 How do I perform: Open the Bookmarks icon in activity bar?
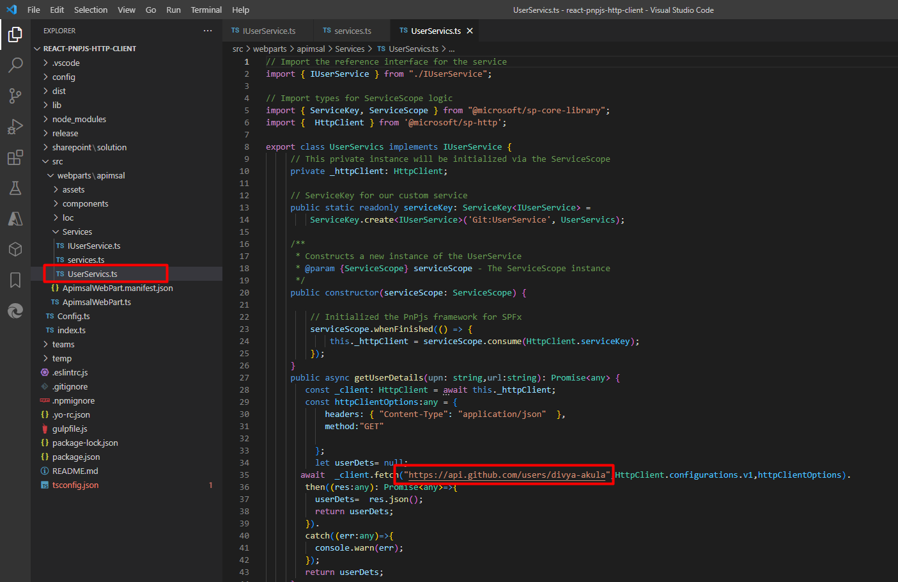pyautogui.click(x=15, y=279)
